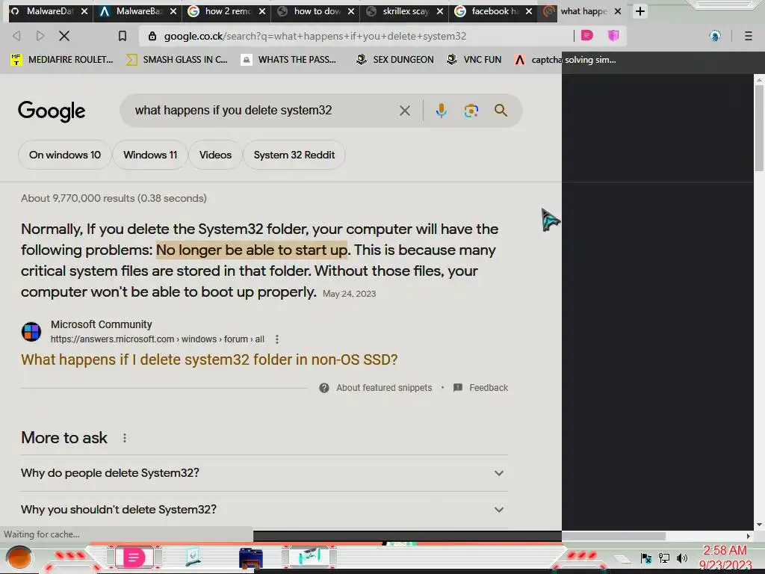
Task: Open VNC FUN bookmark
Action: click(474, 60)
